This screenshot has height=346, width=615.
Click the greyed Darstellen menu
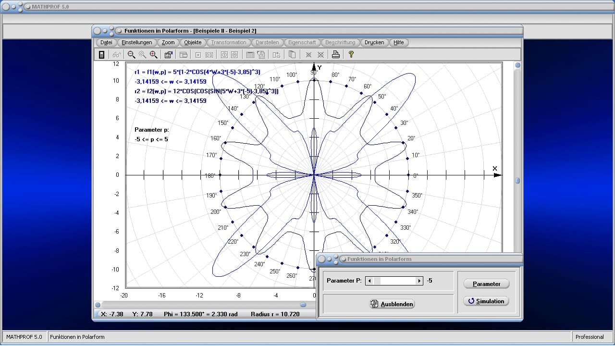click(267, 42)
